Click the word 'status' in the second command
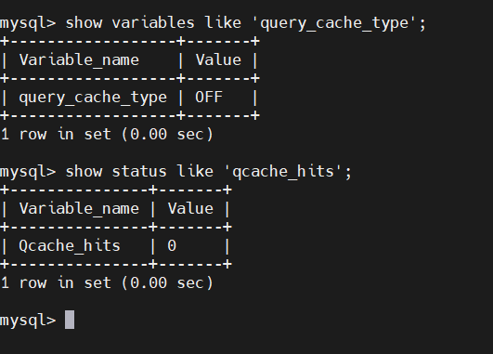 [x=139, y=172]
